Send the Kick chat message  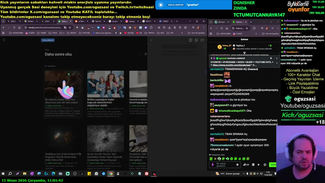click(x=273, y=165)
